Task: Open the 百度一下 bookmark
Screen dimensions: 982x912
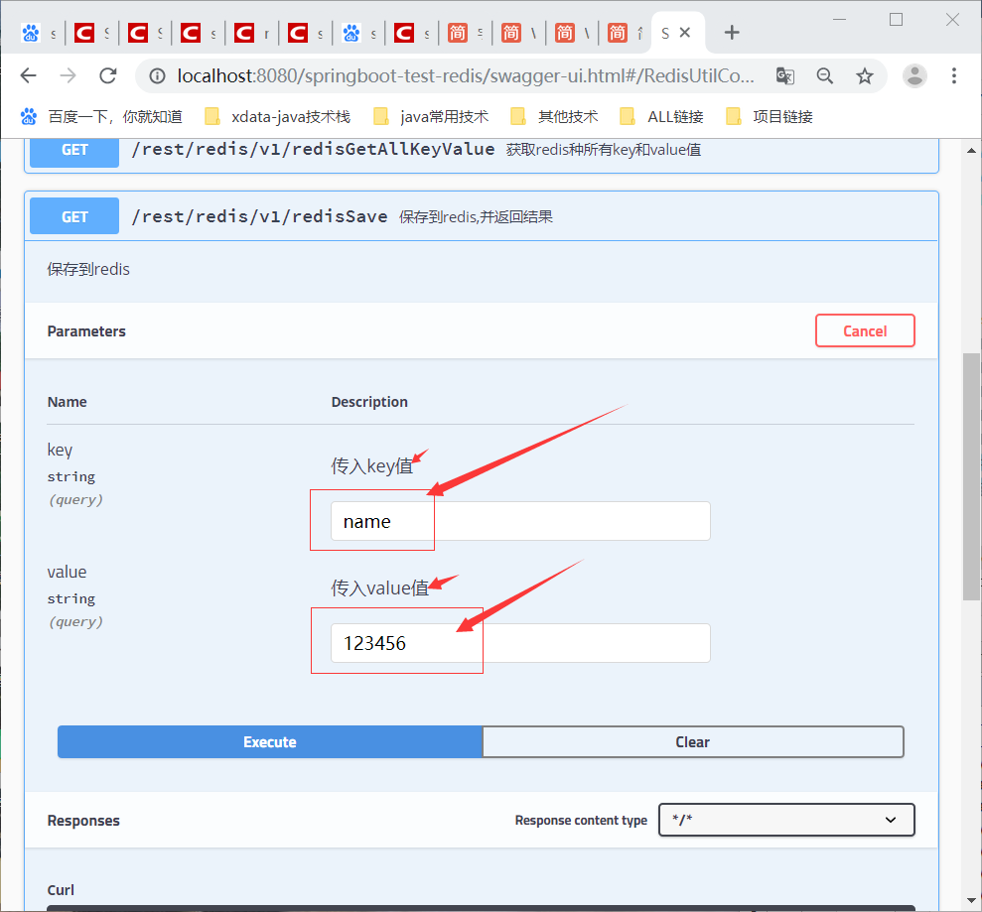Action: (101, 116)
